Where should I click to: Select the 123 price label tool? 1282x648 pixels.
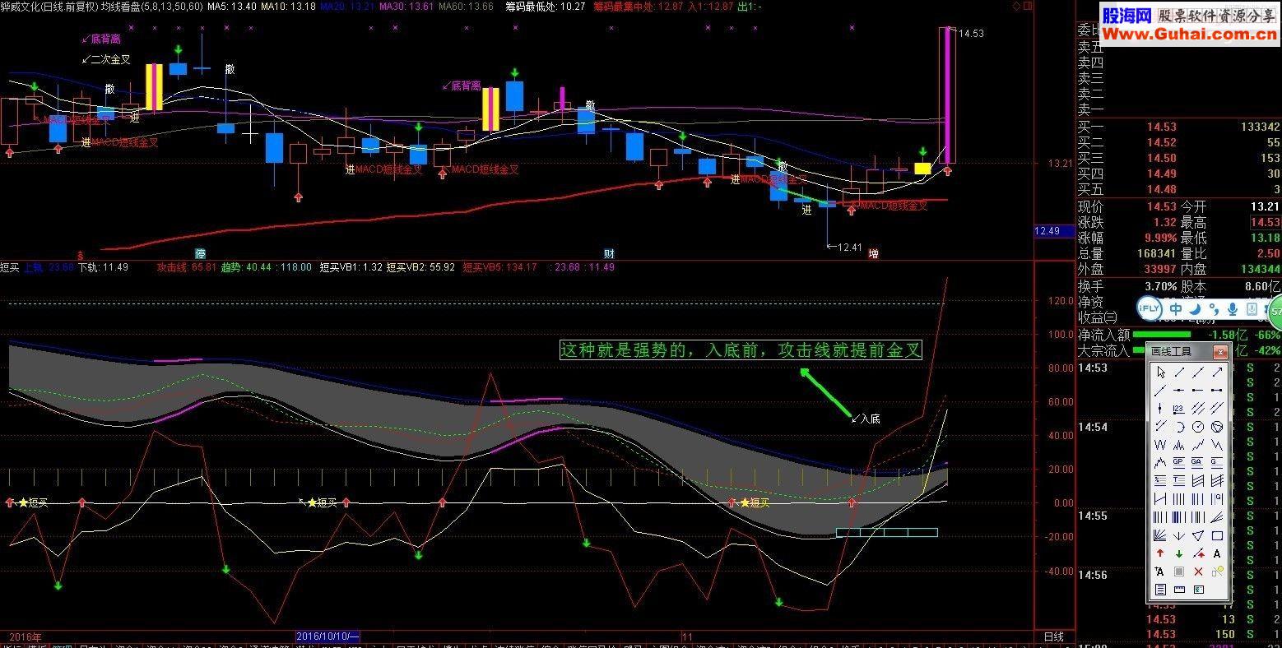(1179, 408)
